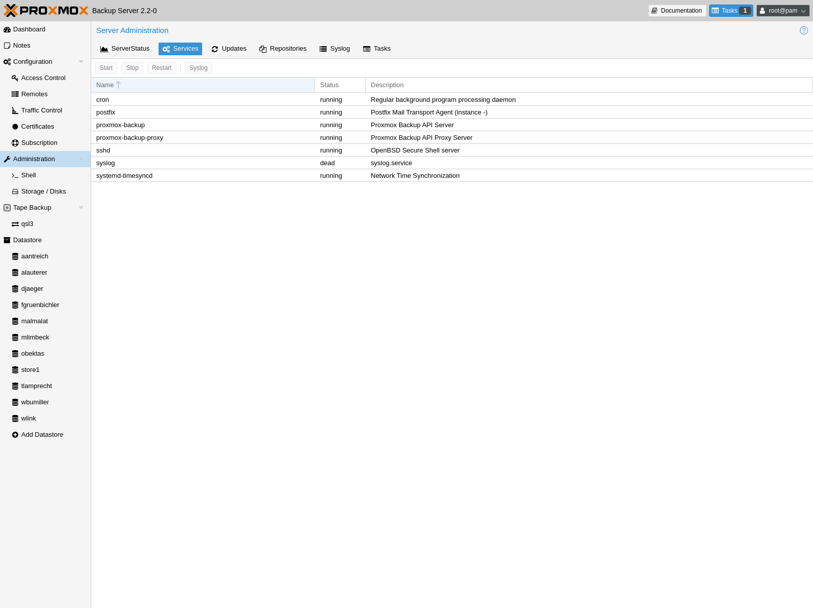Viewport: 813px width, 608px height.
Task: Click the Proxmox logo
Action: click(46, 11)
